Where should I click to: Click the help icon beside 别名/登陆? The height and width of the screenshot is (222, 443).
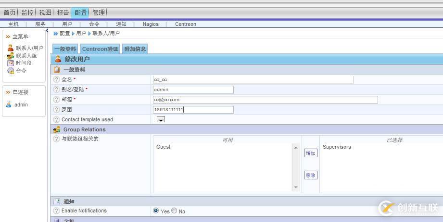coord(56,89)
